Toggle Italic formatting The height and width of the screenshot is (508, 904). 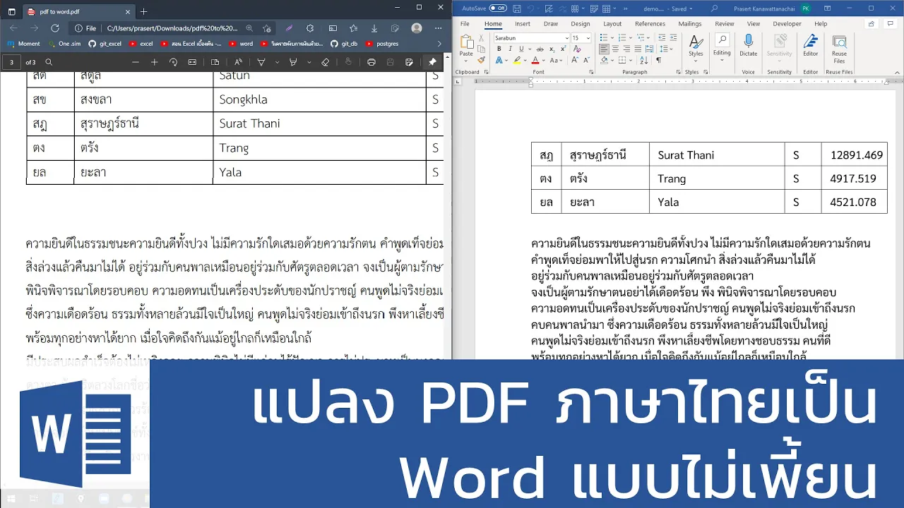pos(510,49)
